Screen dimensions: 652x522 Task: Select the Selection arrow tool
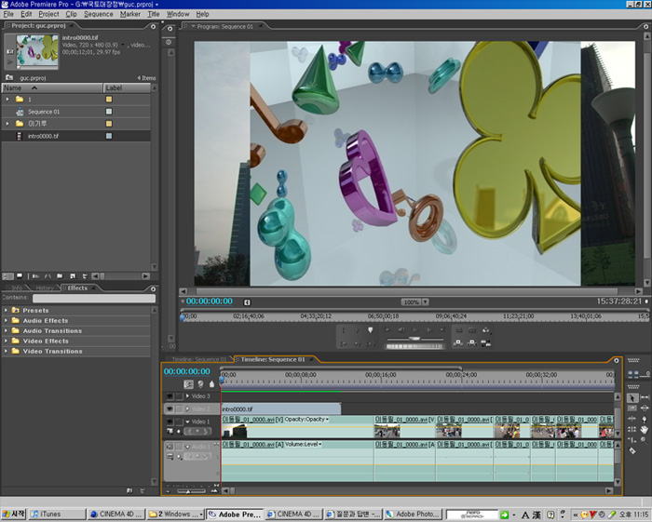pos(632,398)
